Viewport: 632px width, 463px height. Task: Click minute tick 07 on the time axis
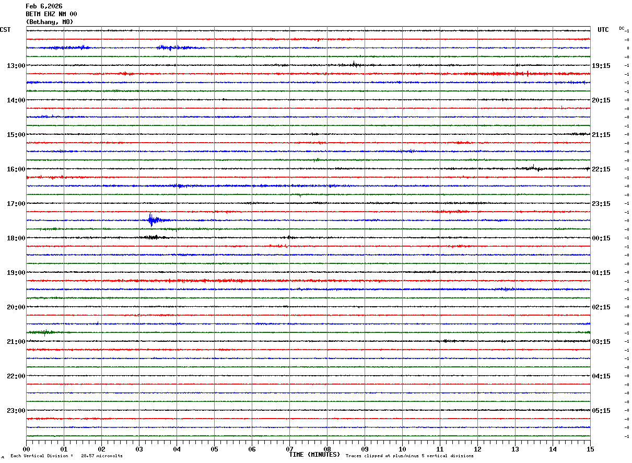click(289, 448)
